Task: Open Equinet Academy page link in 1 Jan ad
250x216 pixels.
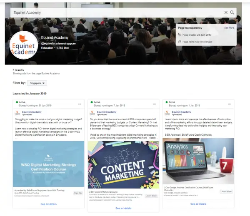Action: tap(181, 112)
